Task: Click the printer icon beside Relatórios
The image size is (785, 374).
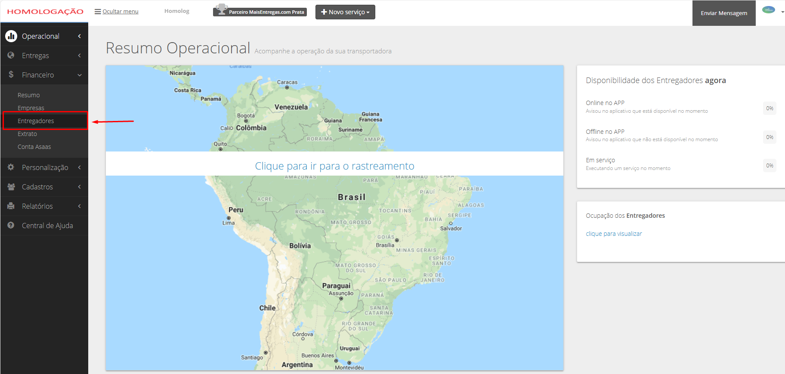Action: click(x=11, y=206)
